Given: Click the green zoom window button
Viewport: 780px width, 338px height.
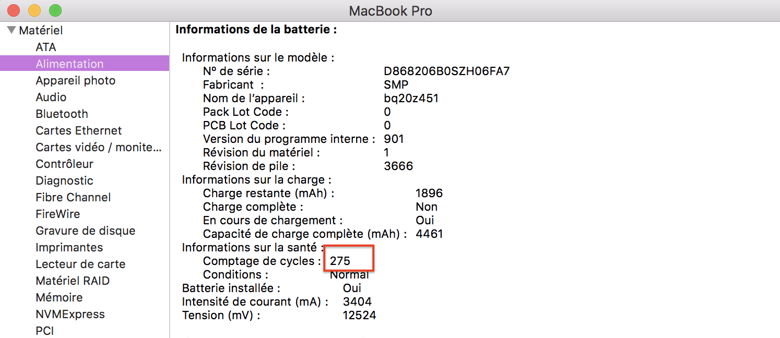Looking at the screenshot, I should click(55, 10).
